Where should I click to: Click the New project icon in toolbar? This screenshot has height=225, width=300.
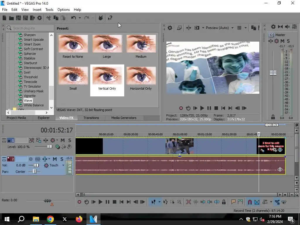pos(4,18)
